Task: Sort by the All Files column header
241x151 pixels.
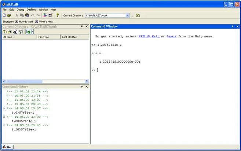Action: [x=19, y=37]
